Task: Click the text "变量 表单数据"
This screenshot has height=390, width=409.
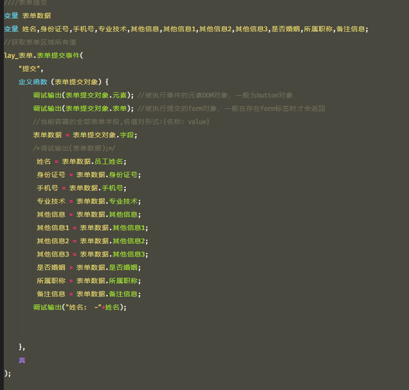Action: click(x=27, y=16)
